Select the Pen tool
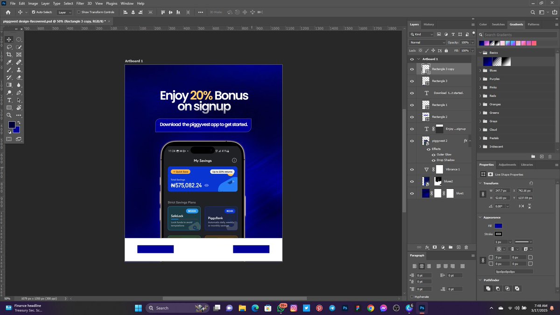This screenshot has width=560, height=315. [x=19, y=92]
